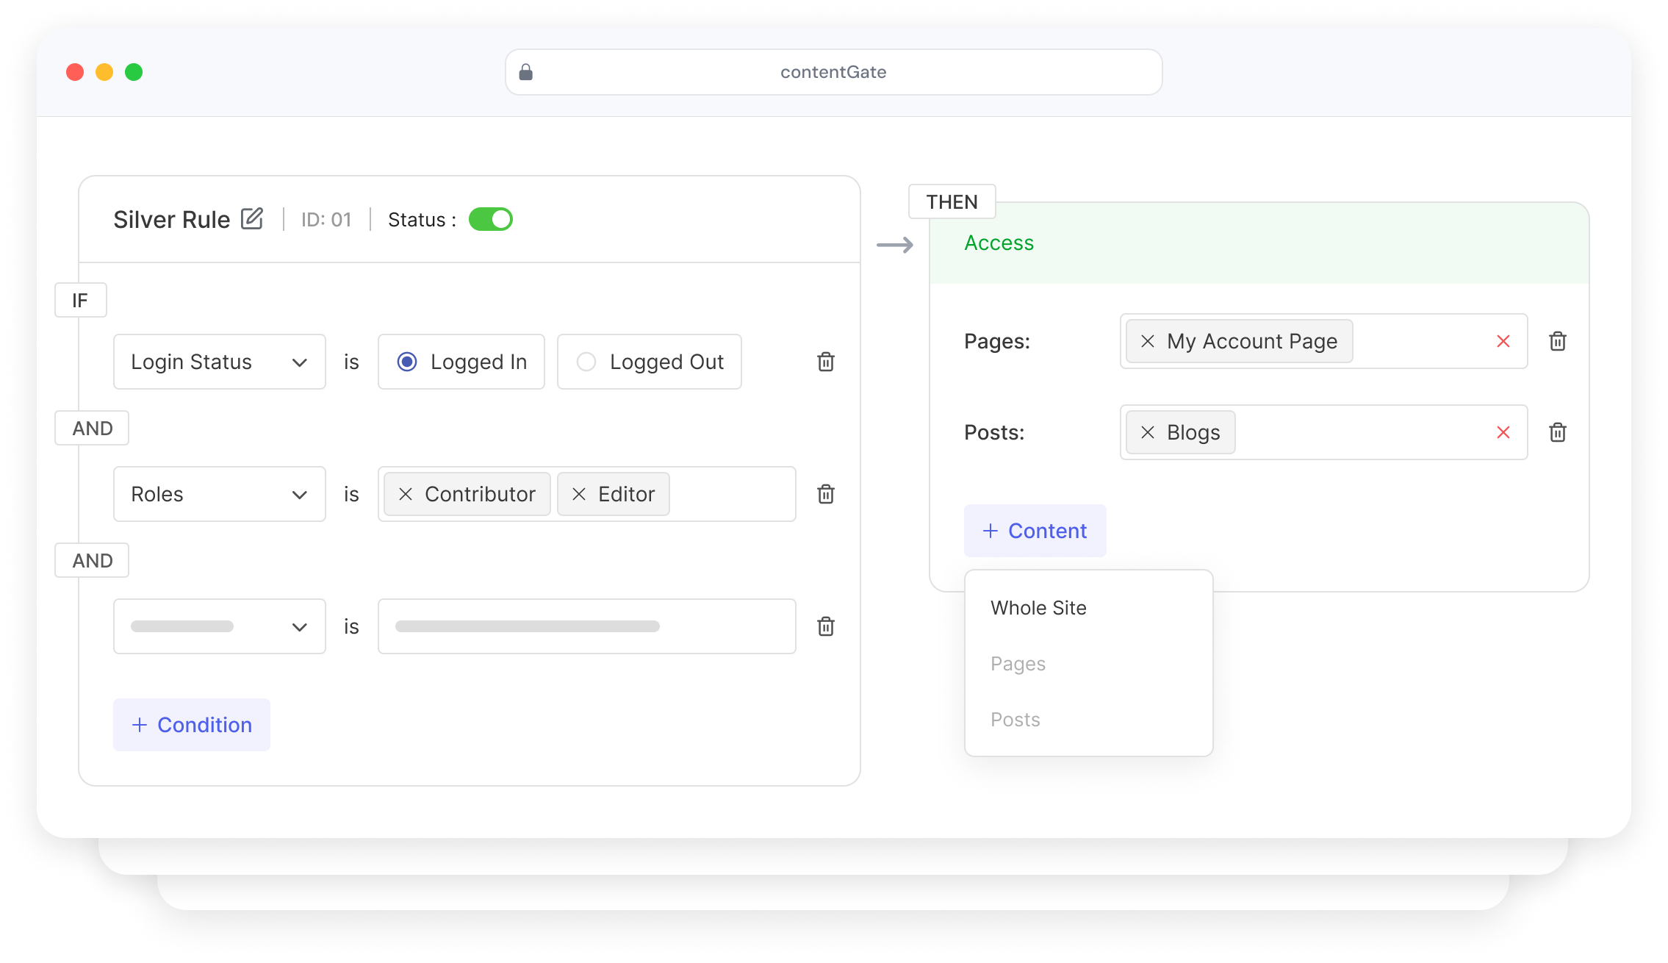Remove the Contributor role tag

pos(406,494)
